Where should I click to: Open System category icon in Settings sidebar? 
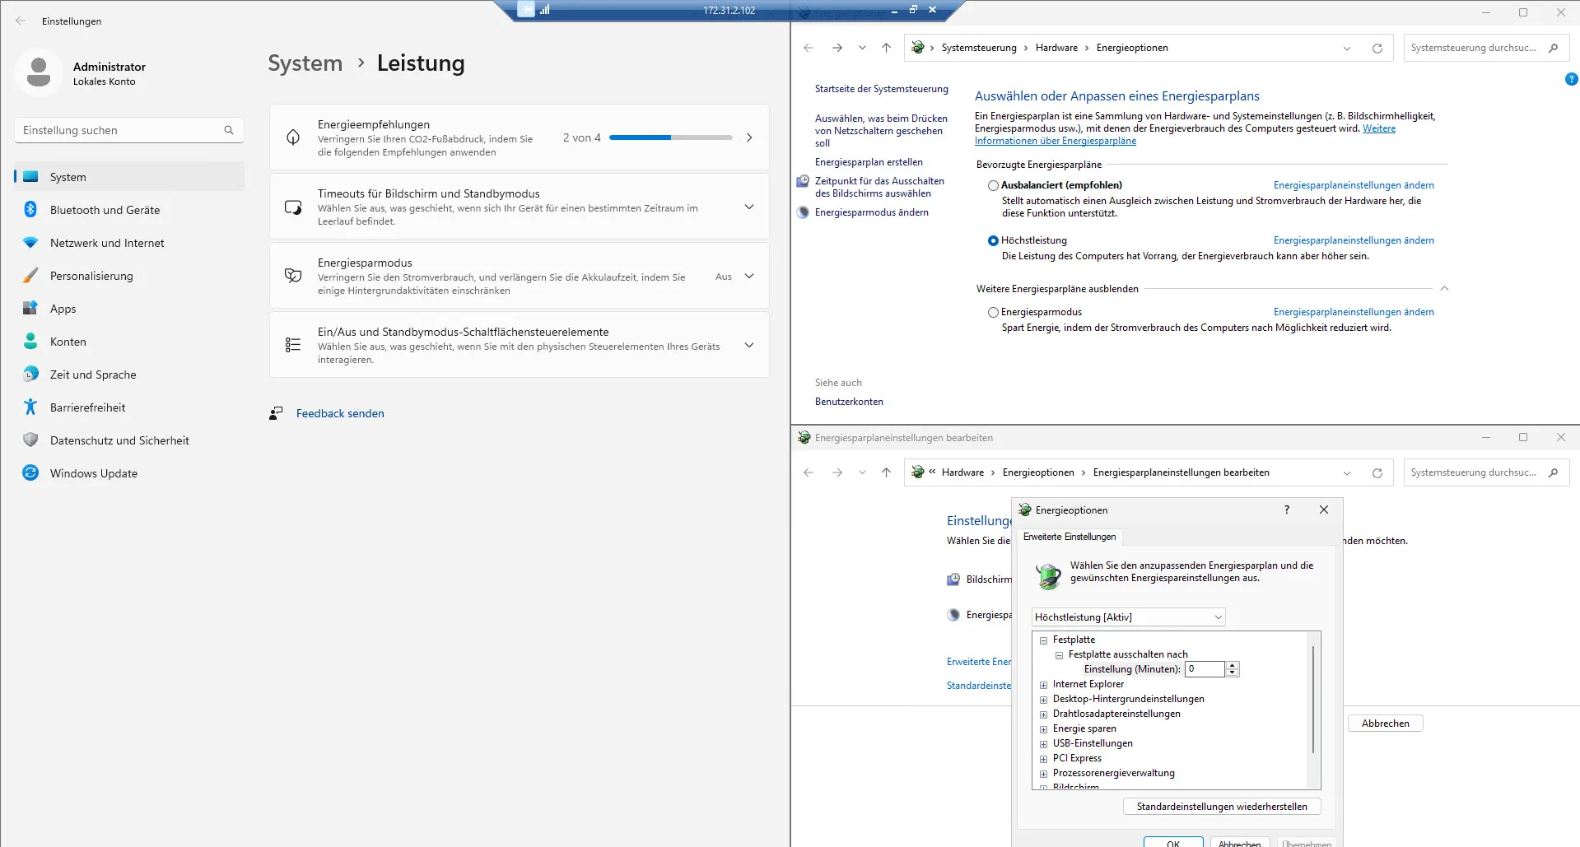pos(30,177)
